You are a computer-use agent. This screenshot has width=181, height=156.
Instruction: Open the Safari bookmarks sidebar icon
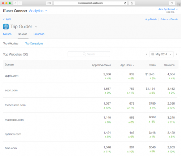coord(49,3)
